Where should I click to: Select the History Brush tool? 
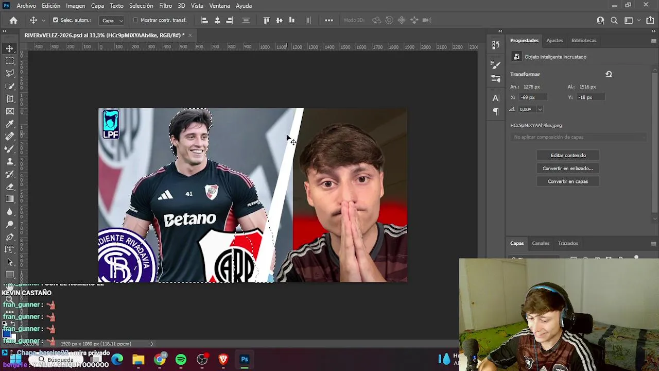tap(10, 174)
